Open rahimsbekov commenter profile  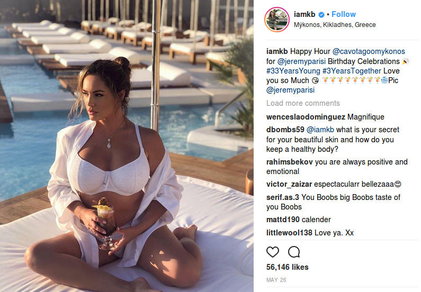point(290,162)
